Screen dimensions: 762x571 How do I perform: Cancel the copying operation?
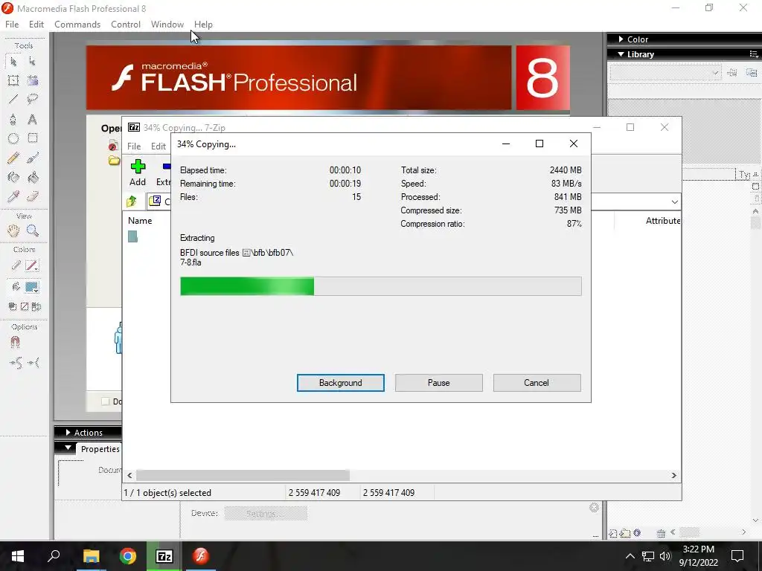click(537, 383)
